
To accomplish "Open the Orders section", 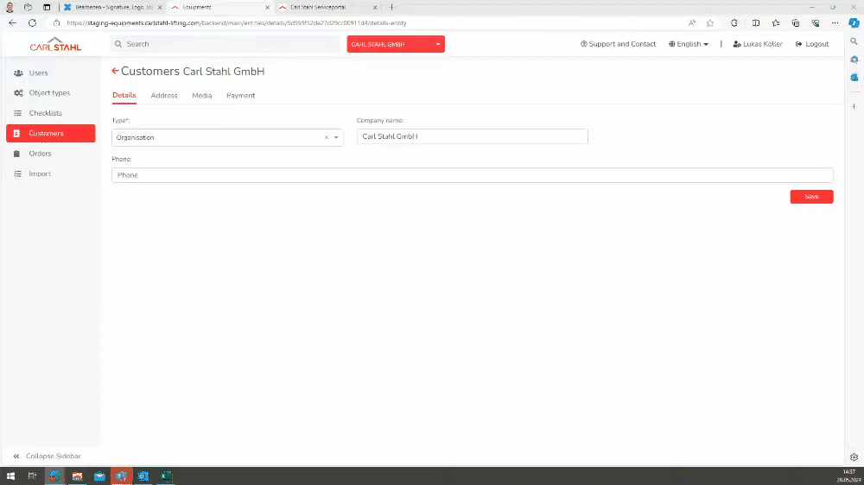I will click(x=40, y=154).
